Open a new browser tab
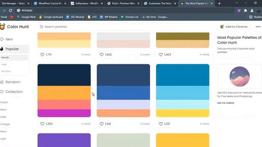262x147 pixels. coord(219,4)
